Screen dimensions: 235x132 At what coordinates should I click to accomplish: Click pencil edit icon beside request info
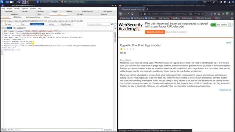click(x=3, y=21)
